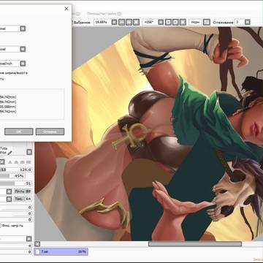
Task: Open brush preset dropdown beside pencil
Action: click(29, 152)
